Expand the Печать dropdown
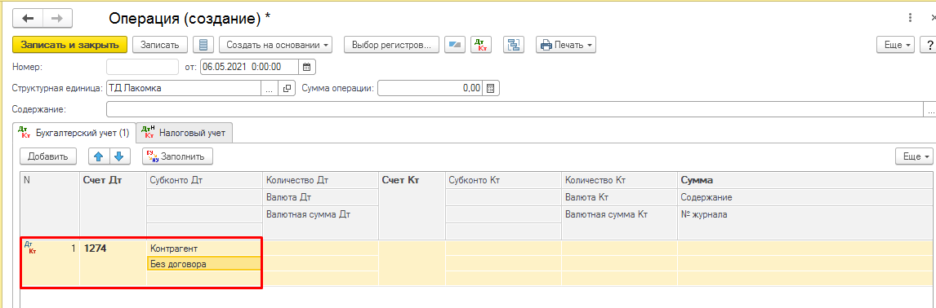The width and height of the screenshot is (936, 308). (x=565, y=45)
